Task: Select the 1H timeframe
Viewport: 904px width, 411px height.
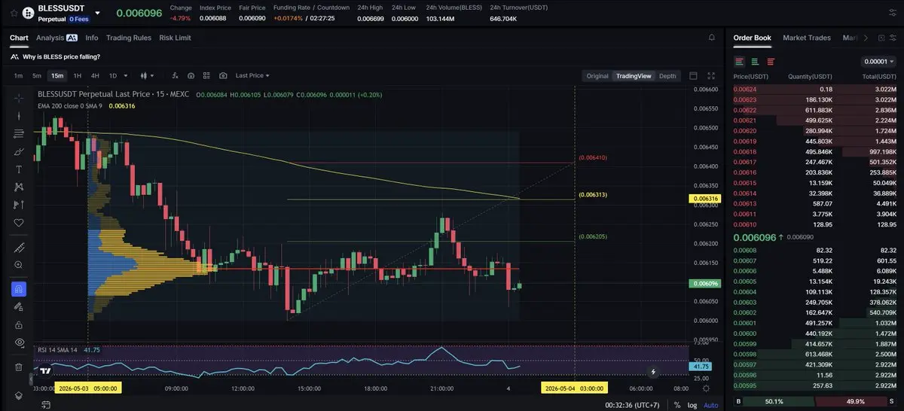Action: coord(77,75)
